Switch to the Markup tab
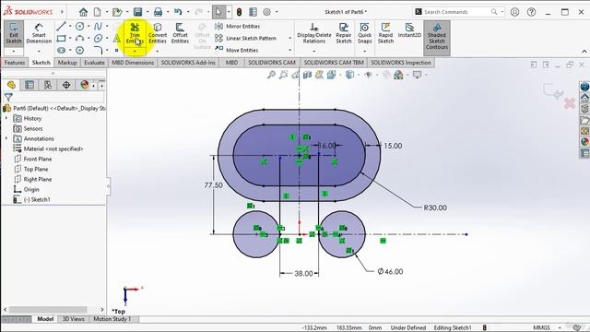Image resolution: width=590 pixels, height=332 pixels. [67, 63]
